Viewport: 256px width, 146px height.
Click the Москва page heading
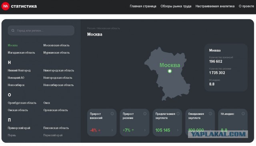click(95, 34)
